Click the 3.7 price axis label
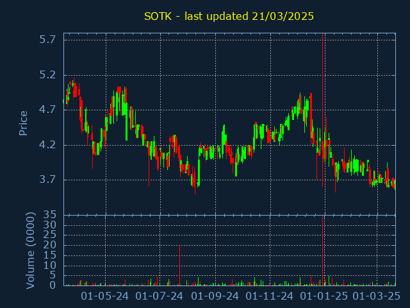410x308 pixels. pyautogui.click(x=47, y=180)
